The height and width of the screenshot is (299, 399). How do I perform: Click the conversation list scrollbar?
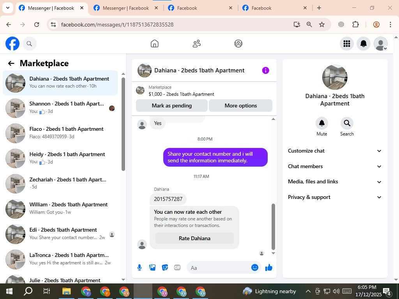click(x=123, y=124)
